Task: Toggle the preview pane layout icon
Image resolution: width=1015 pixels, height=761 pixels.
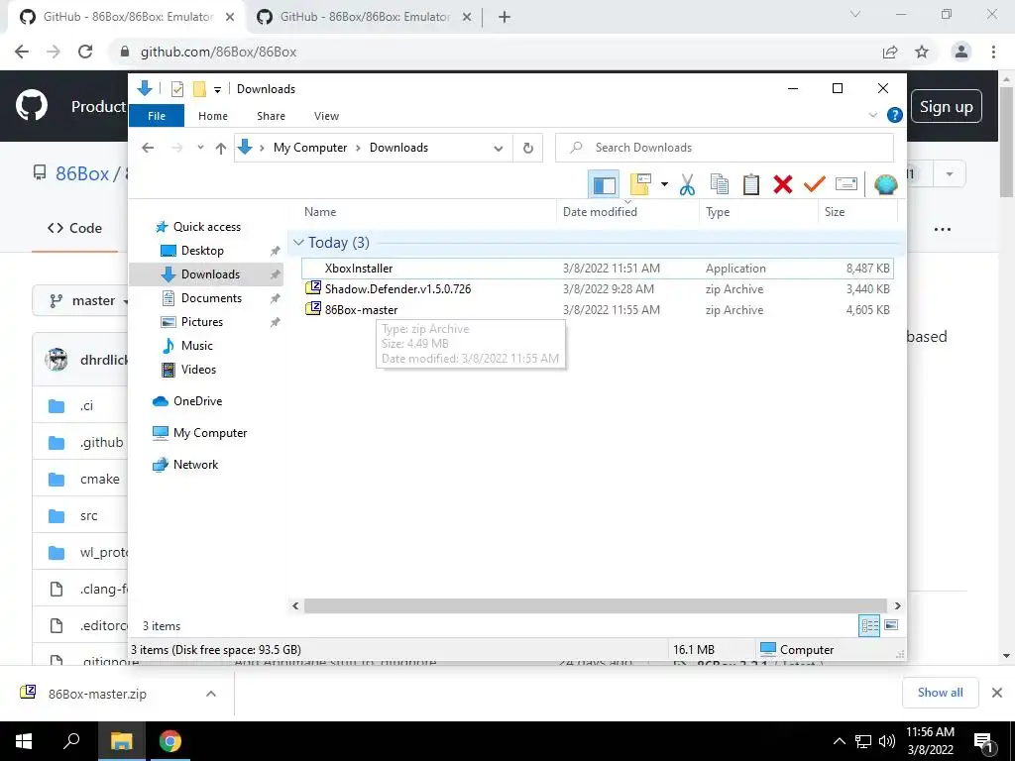Action: (604, 185)
